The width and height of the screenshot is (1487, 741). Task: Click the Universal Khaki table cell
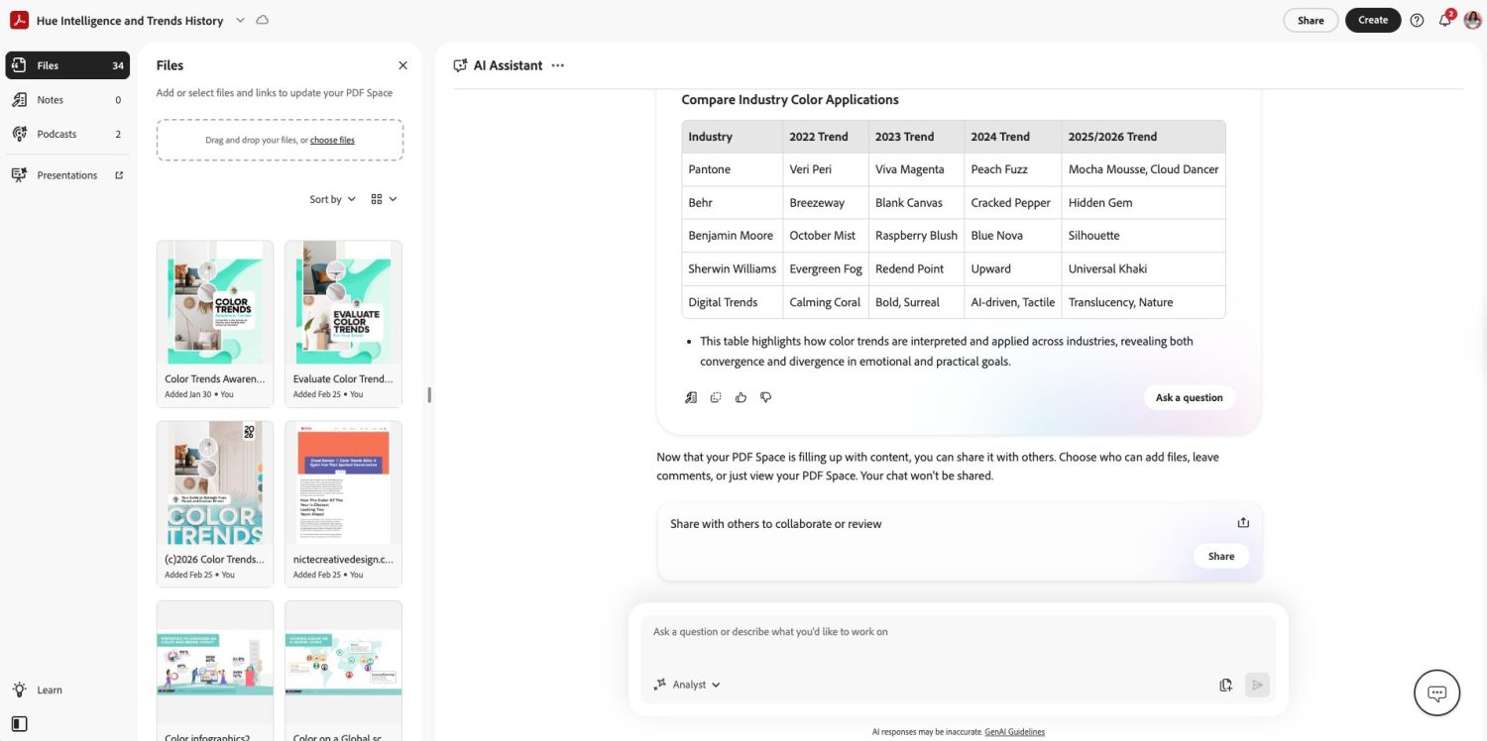[1143, 268]
